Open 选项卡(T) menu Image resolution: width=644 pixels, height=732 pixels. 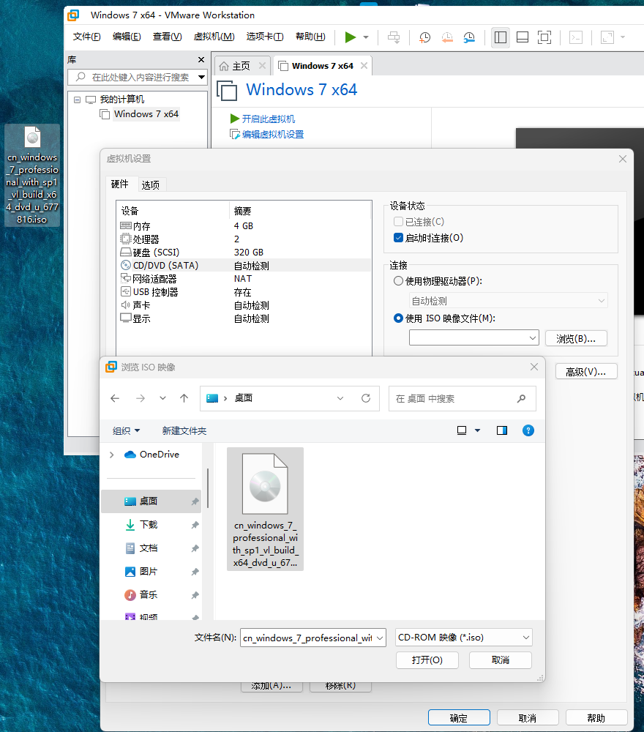tap(265, 37)
